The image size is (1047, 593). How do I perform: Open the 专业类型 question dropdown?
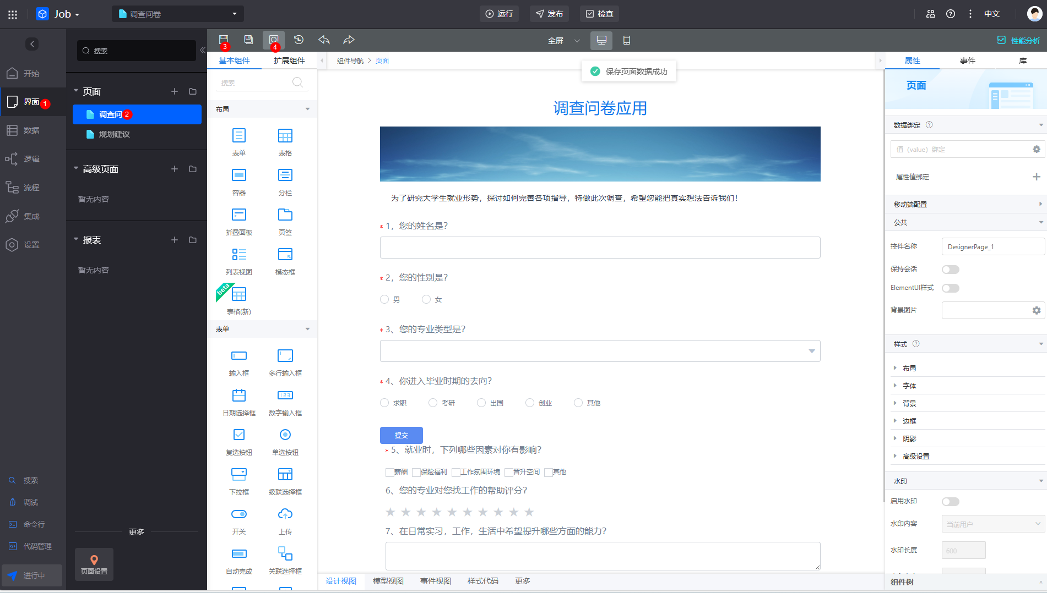click(x=600, y=351)
